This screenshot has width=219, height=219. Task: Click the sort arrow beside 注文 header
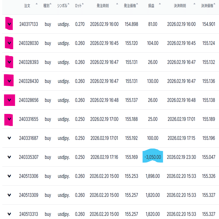[x=36, y=4]
